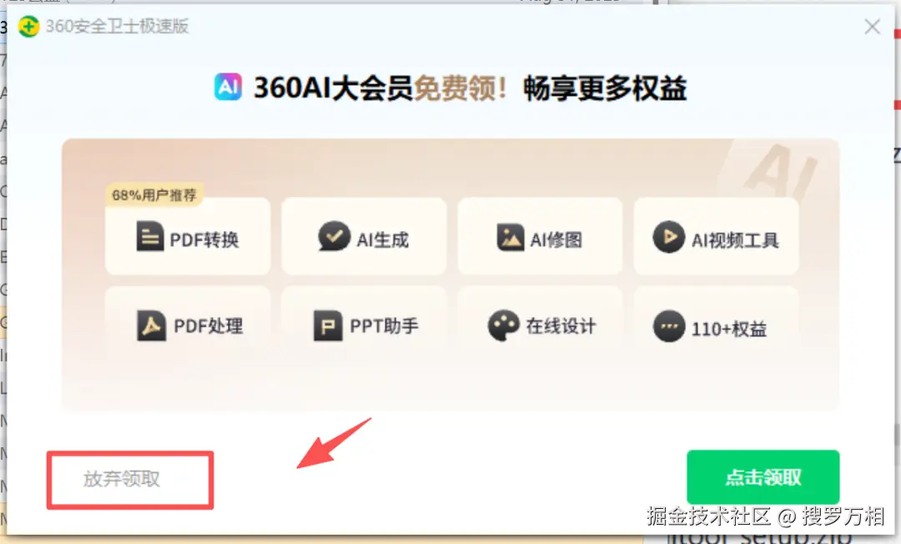
Task: Choose the PDF处理 icon
Action: (x=152, y=325)
